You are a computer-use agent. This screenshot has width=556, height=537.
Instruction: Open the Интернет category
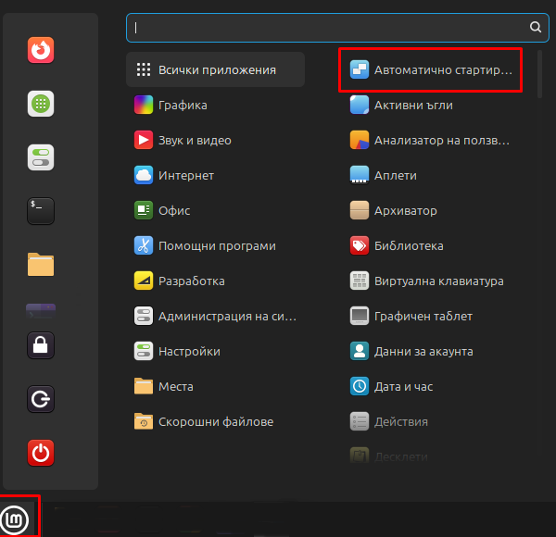click(216, 175)
